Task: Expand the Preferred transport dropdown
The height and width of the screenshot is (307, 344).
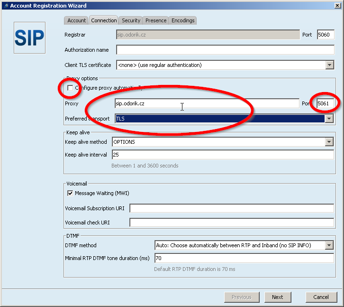Action: pos(328,119)
